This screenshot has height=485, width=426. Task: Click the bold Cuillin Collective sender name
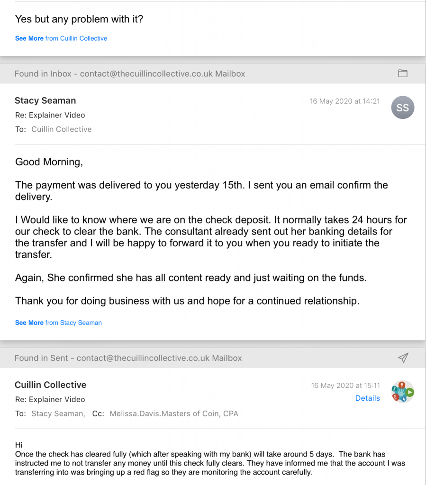point(50,385)
